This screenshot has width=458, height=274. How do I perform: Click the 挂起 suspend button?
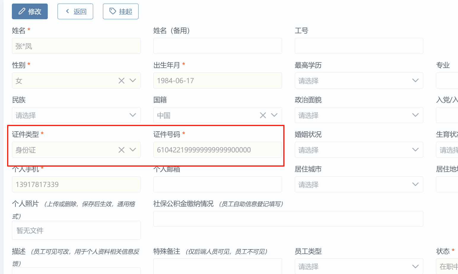(121, 12)
